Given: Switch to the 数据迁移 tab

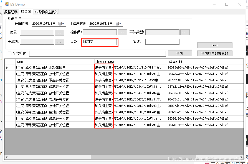Looking at the screenshot, I should click(x=11, y=12).
